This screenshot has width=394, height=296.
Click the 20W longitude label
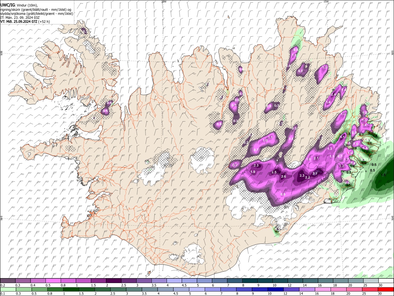[x=164, y=2]
